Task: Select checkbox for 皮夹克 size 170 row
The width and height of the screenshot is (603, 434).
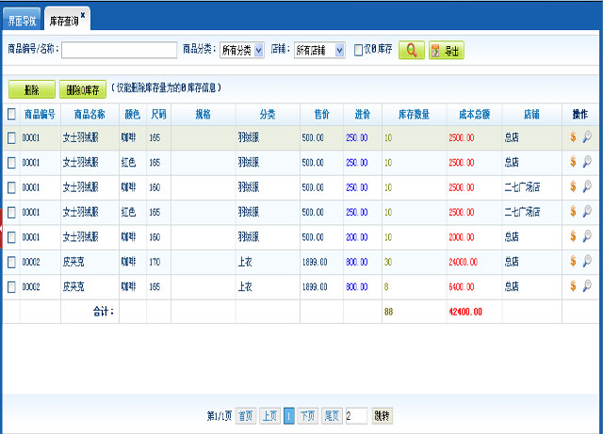Action: coord(11,262)
